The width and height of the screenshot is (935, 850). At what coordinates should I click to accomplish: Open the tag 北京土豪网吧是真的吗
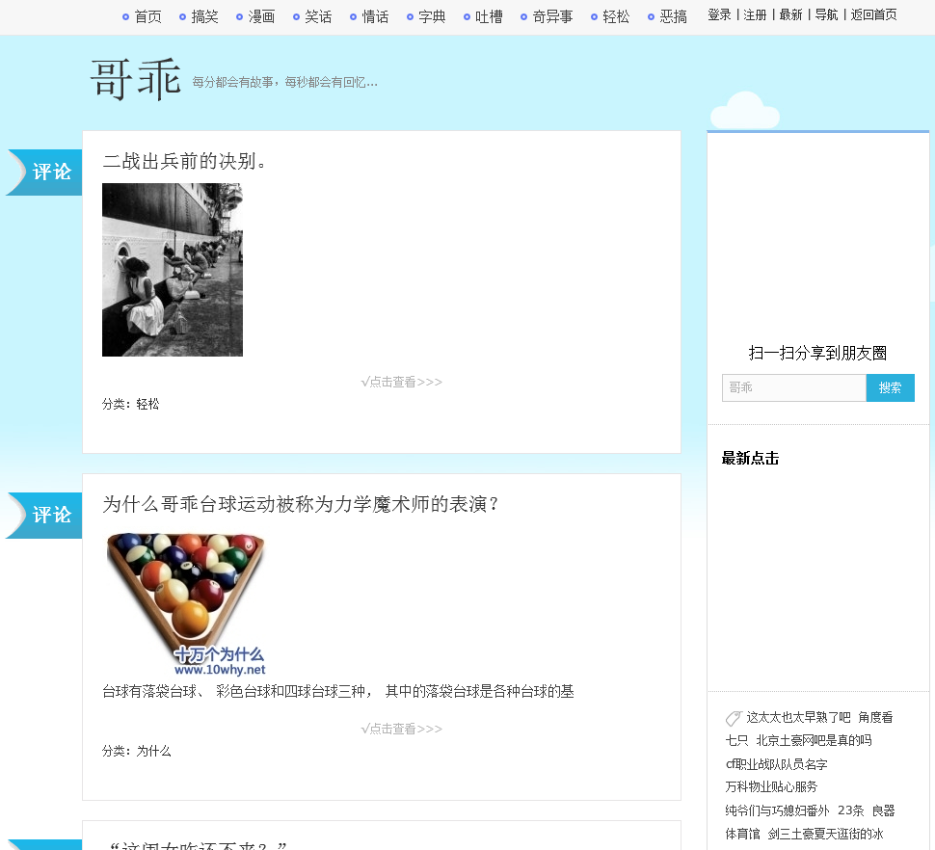(814, 741)
